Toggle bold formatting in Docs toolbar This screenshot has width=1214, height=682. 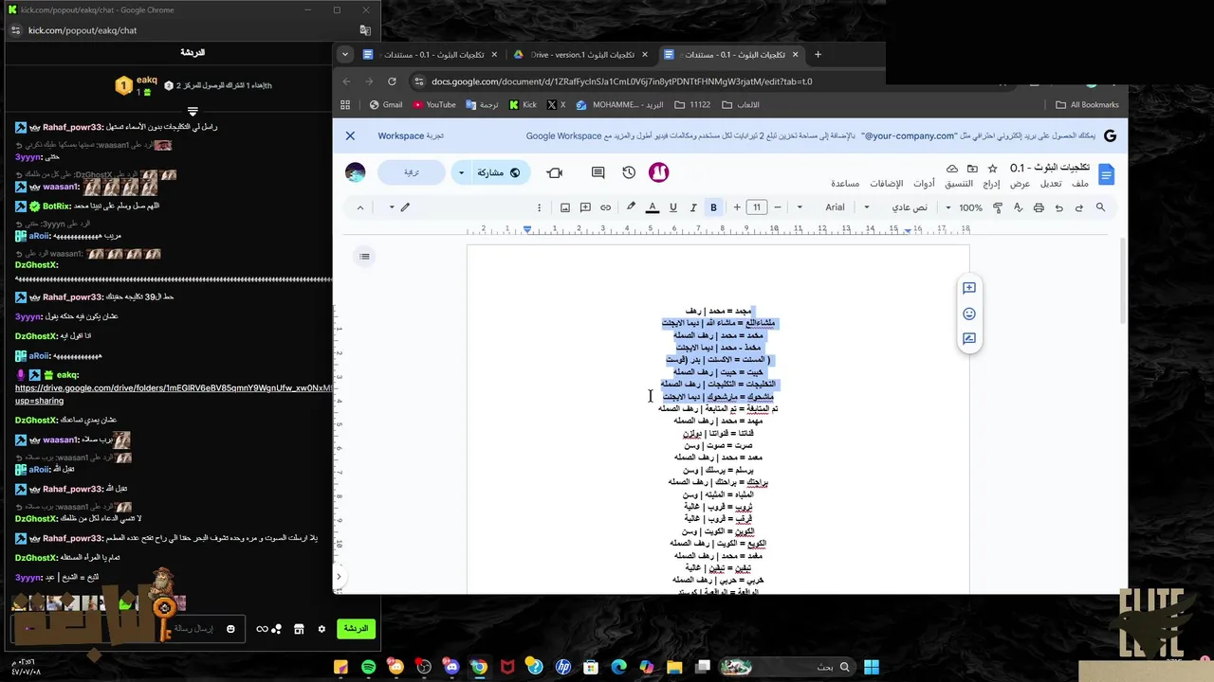(713, 207)
